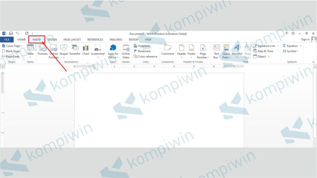Switch to the Design tab
Image resolution: width=317 pixels, height=178 pixels.
click(x=52, y=39)
